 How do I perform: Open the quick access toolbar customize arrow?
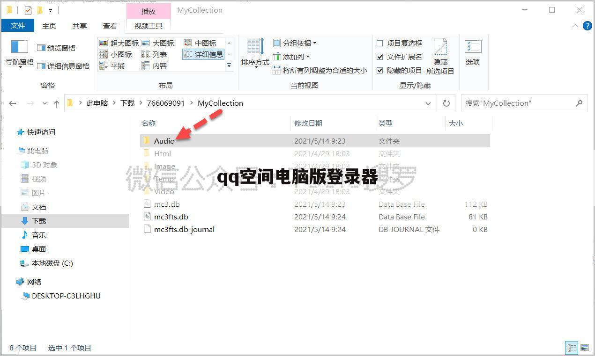coord(50,10)
